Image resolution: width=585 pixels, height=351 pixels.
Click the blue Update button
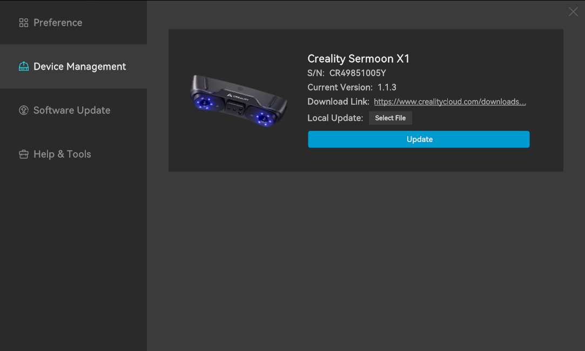coord(419,139)
